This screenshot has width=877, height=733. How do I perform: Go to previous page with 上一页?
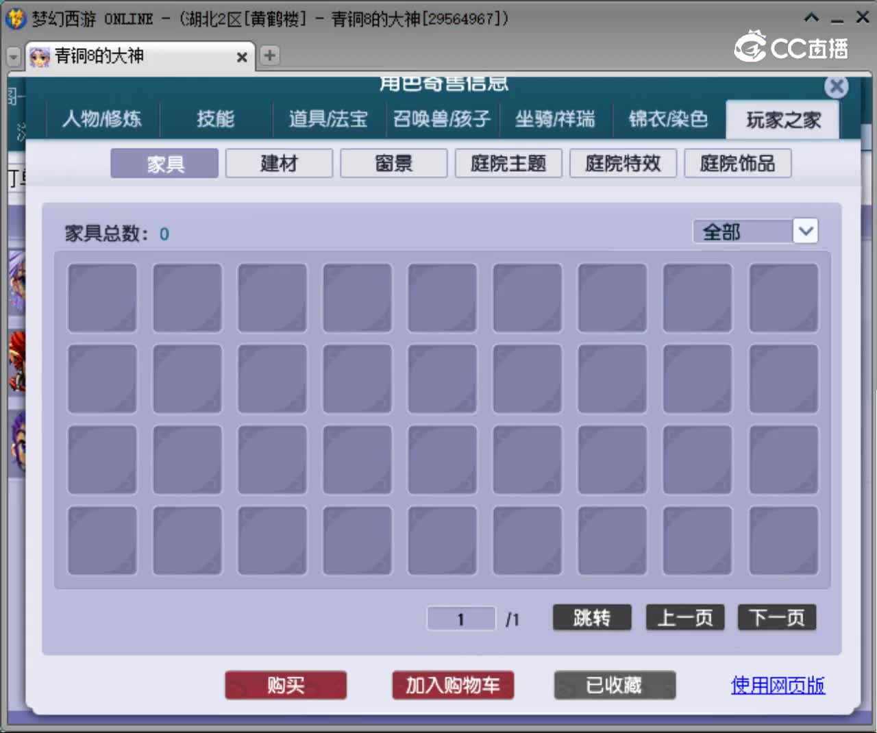[x=685, y=617]
